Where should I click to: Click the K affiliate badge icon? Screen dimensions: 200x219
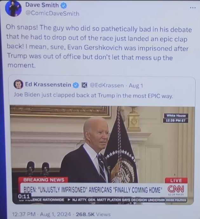click(x=84, y=85)
